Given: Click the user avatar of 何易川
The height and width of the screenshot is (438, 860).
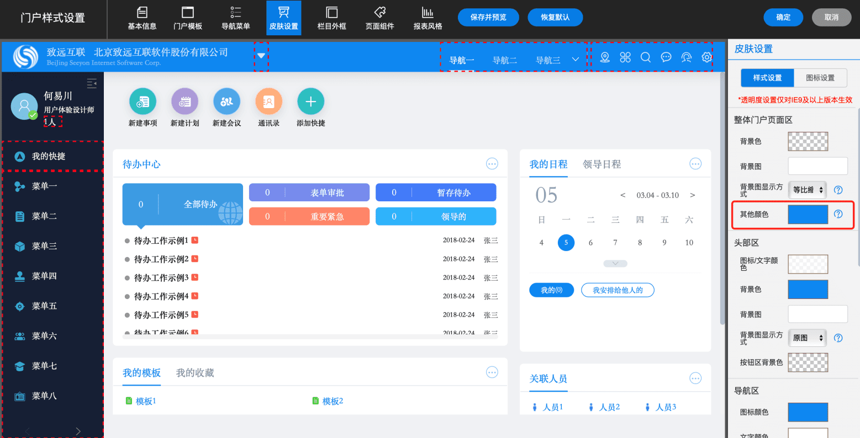Looking at the screenshot, I should click(24, 106).
